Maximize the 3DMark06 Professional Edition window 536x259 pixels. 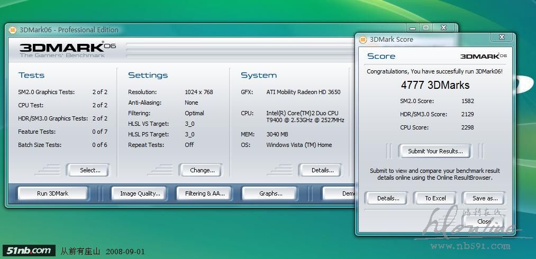[426, 27]
